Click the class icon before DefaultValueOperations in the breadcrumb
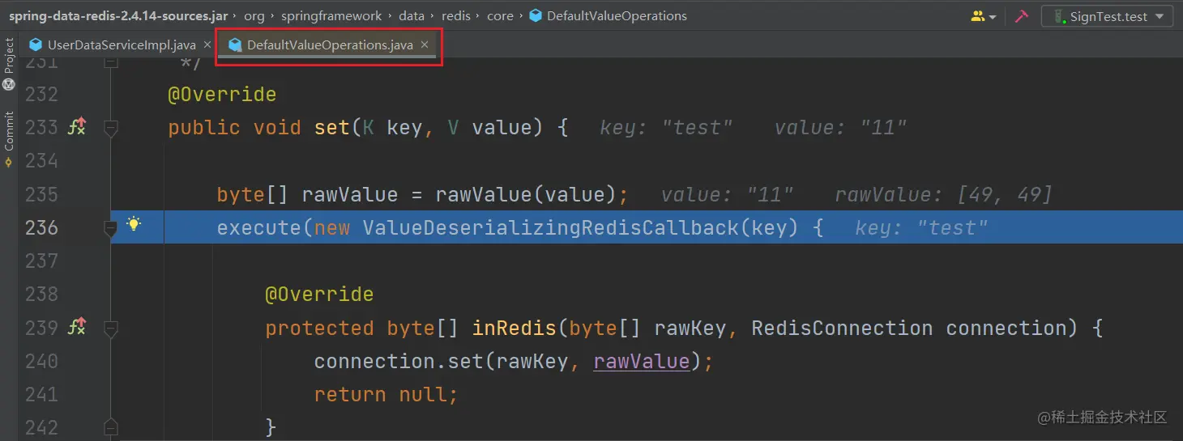 536,16
